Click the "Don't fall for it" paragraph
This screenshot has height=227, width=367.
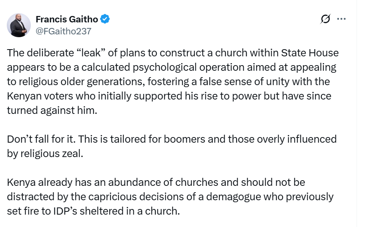172,146
